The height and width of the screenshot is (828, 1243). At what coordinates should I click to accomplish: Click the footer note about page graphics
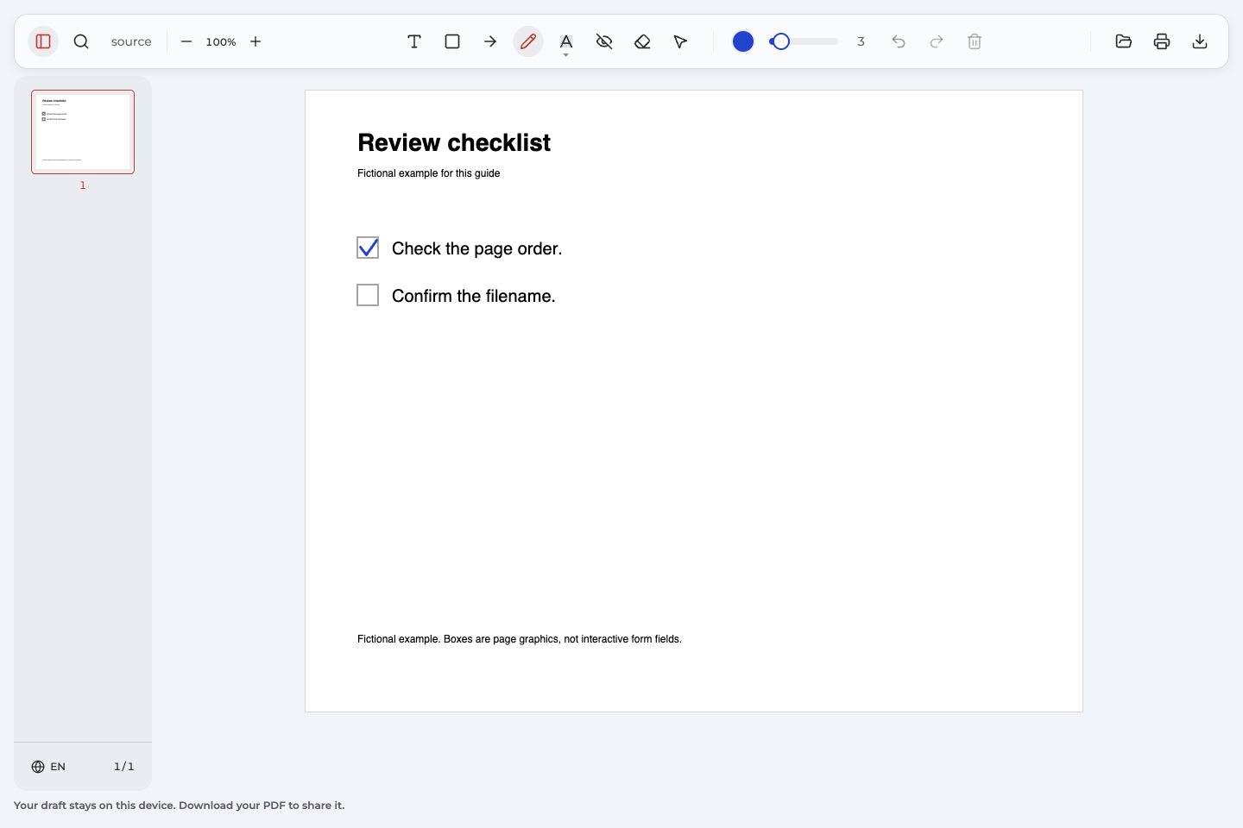[520, 639]
